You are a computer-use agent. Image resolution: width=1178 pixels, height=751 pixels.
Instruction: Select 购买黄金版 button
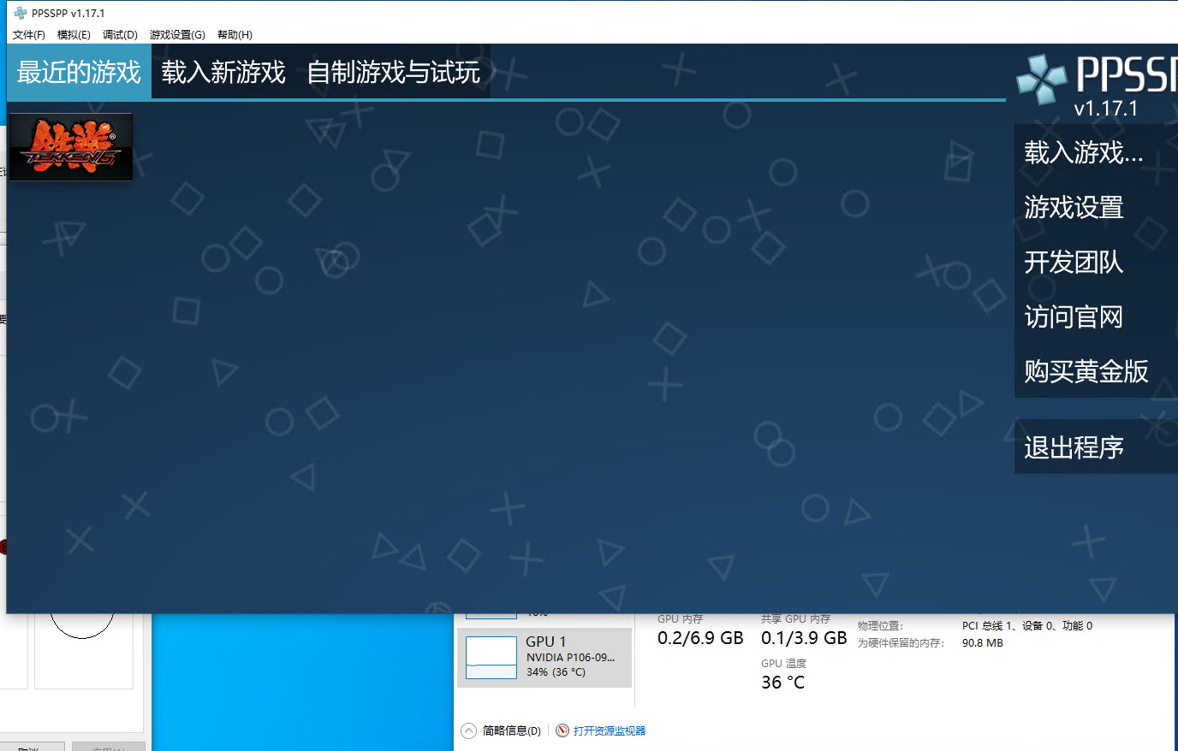1096,371
